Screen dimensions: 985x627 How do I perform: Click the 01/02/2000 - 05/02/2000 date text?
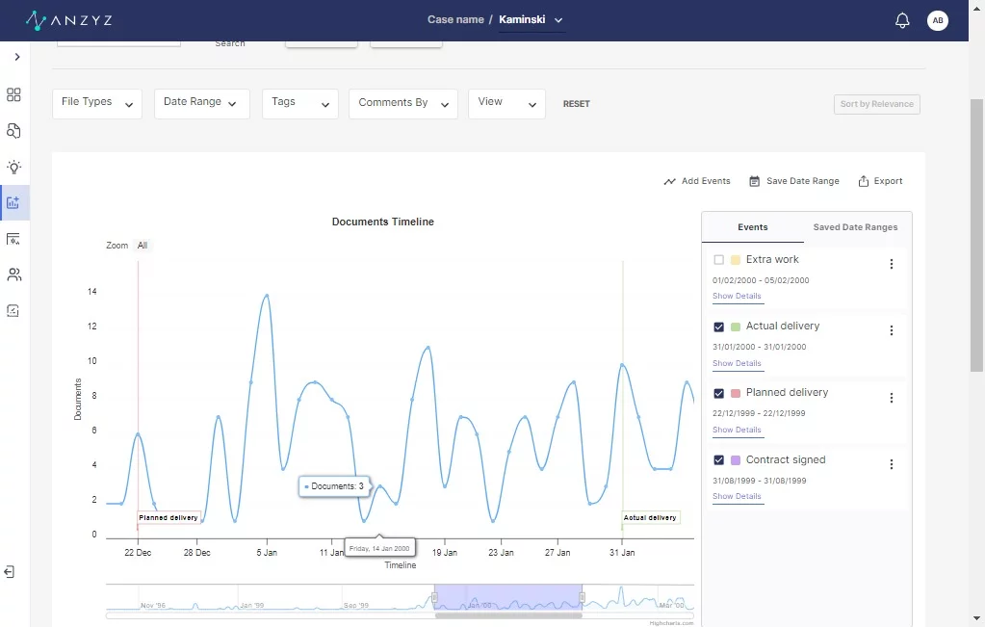[x=761, y=280]
